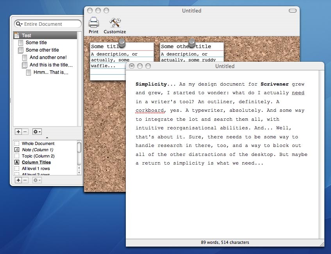Open the gear action menu under the outline

click(37, 132)
